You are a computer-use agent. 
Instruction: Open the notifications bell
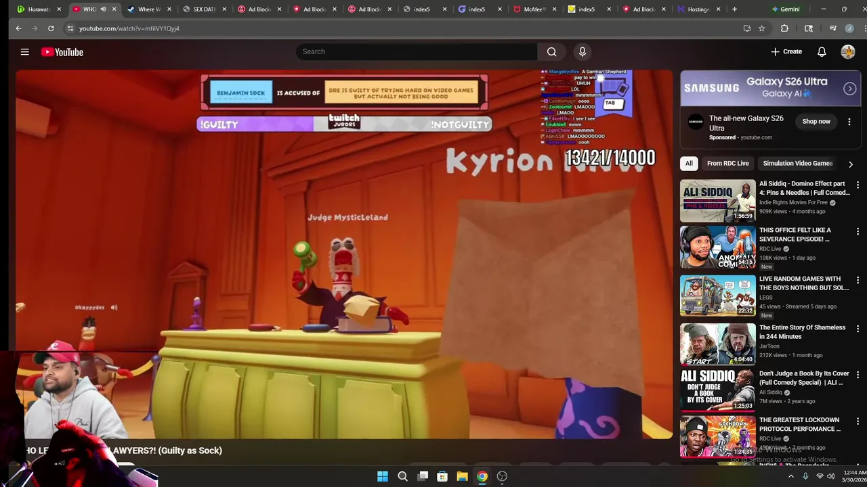(822, 52)
